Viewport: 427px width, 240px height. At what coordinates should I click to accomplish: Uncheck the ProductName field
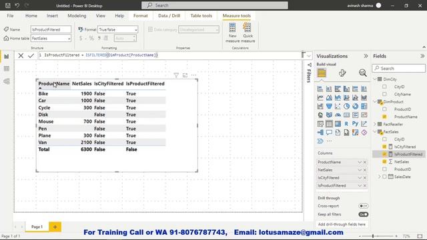pyautogui.click(x=384, y=117)
